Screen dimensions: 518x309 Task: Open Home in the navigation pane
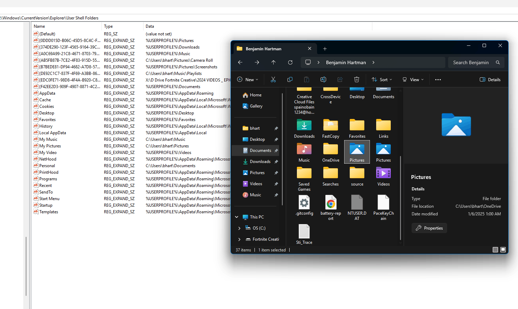click(x=256, y=95)
